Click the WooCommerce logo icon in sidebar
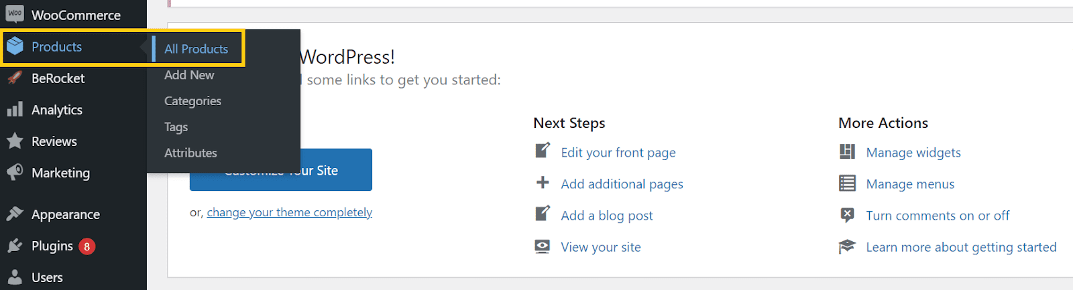The image size is (1073, 290). coord(15,14)
